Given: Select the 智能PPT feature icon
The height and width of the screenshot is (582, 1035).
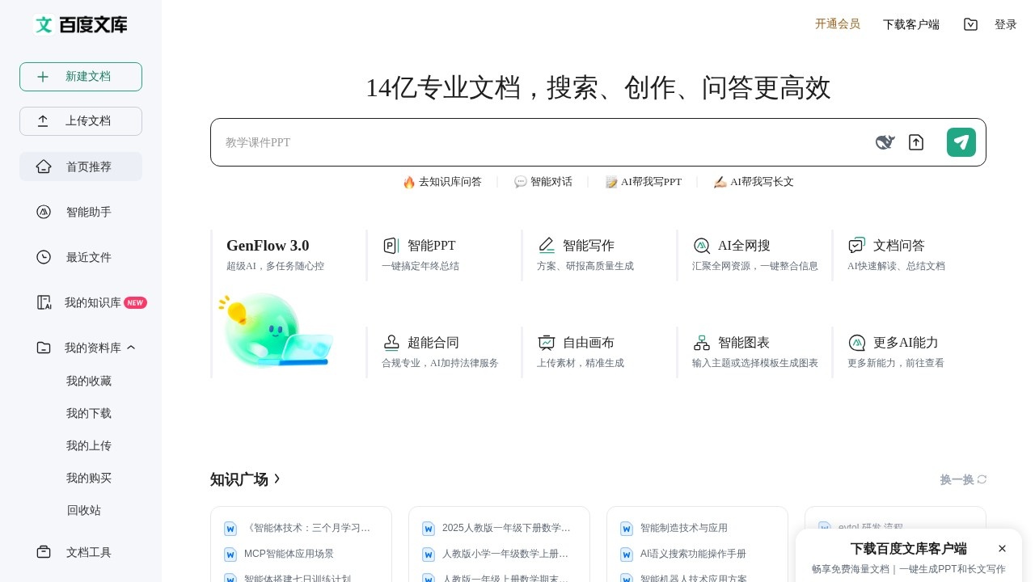Looking at the screenshot, I should click(x=391, y=245).
